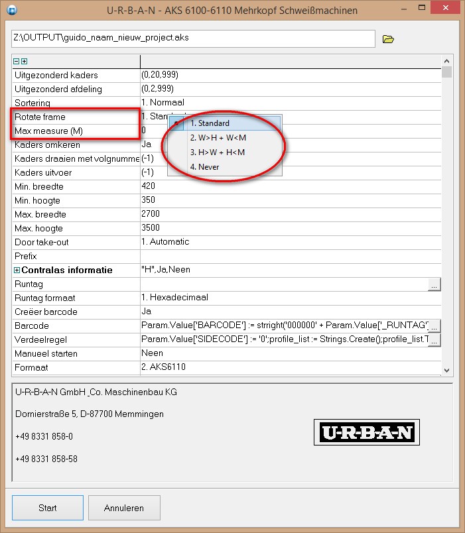This screenshot has width=465, height=533.
Task: Click the Start button
Action: [x=48, y=508]
